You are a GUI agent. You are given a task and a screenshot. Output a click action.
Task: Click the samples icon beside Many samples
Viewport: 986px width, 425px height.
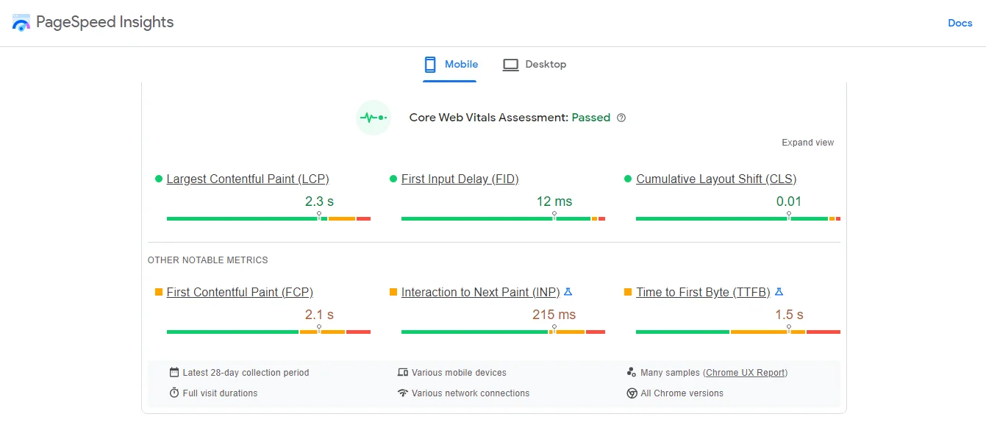pyautogui.click(x=632, y=372)
